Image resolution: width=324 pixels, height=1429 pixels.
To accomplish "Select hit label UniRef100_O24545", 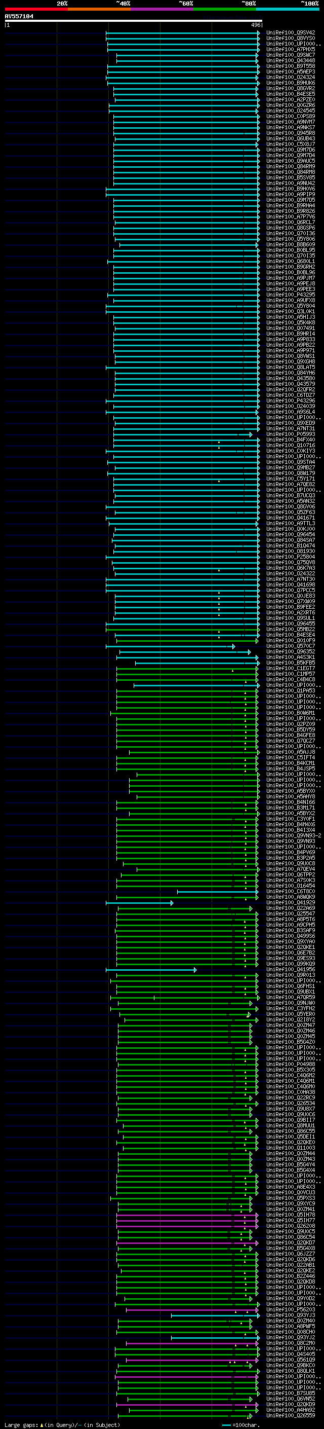I will click(291, 111).
